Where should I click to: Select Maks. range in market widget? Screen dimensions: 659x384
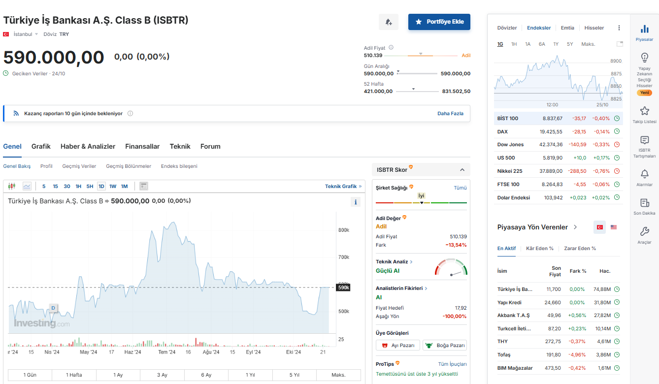click(x=588, y=44)
